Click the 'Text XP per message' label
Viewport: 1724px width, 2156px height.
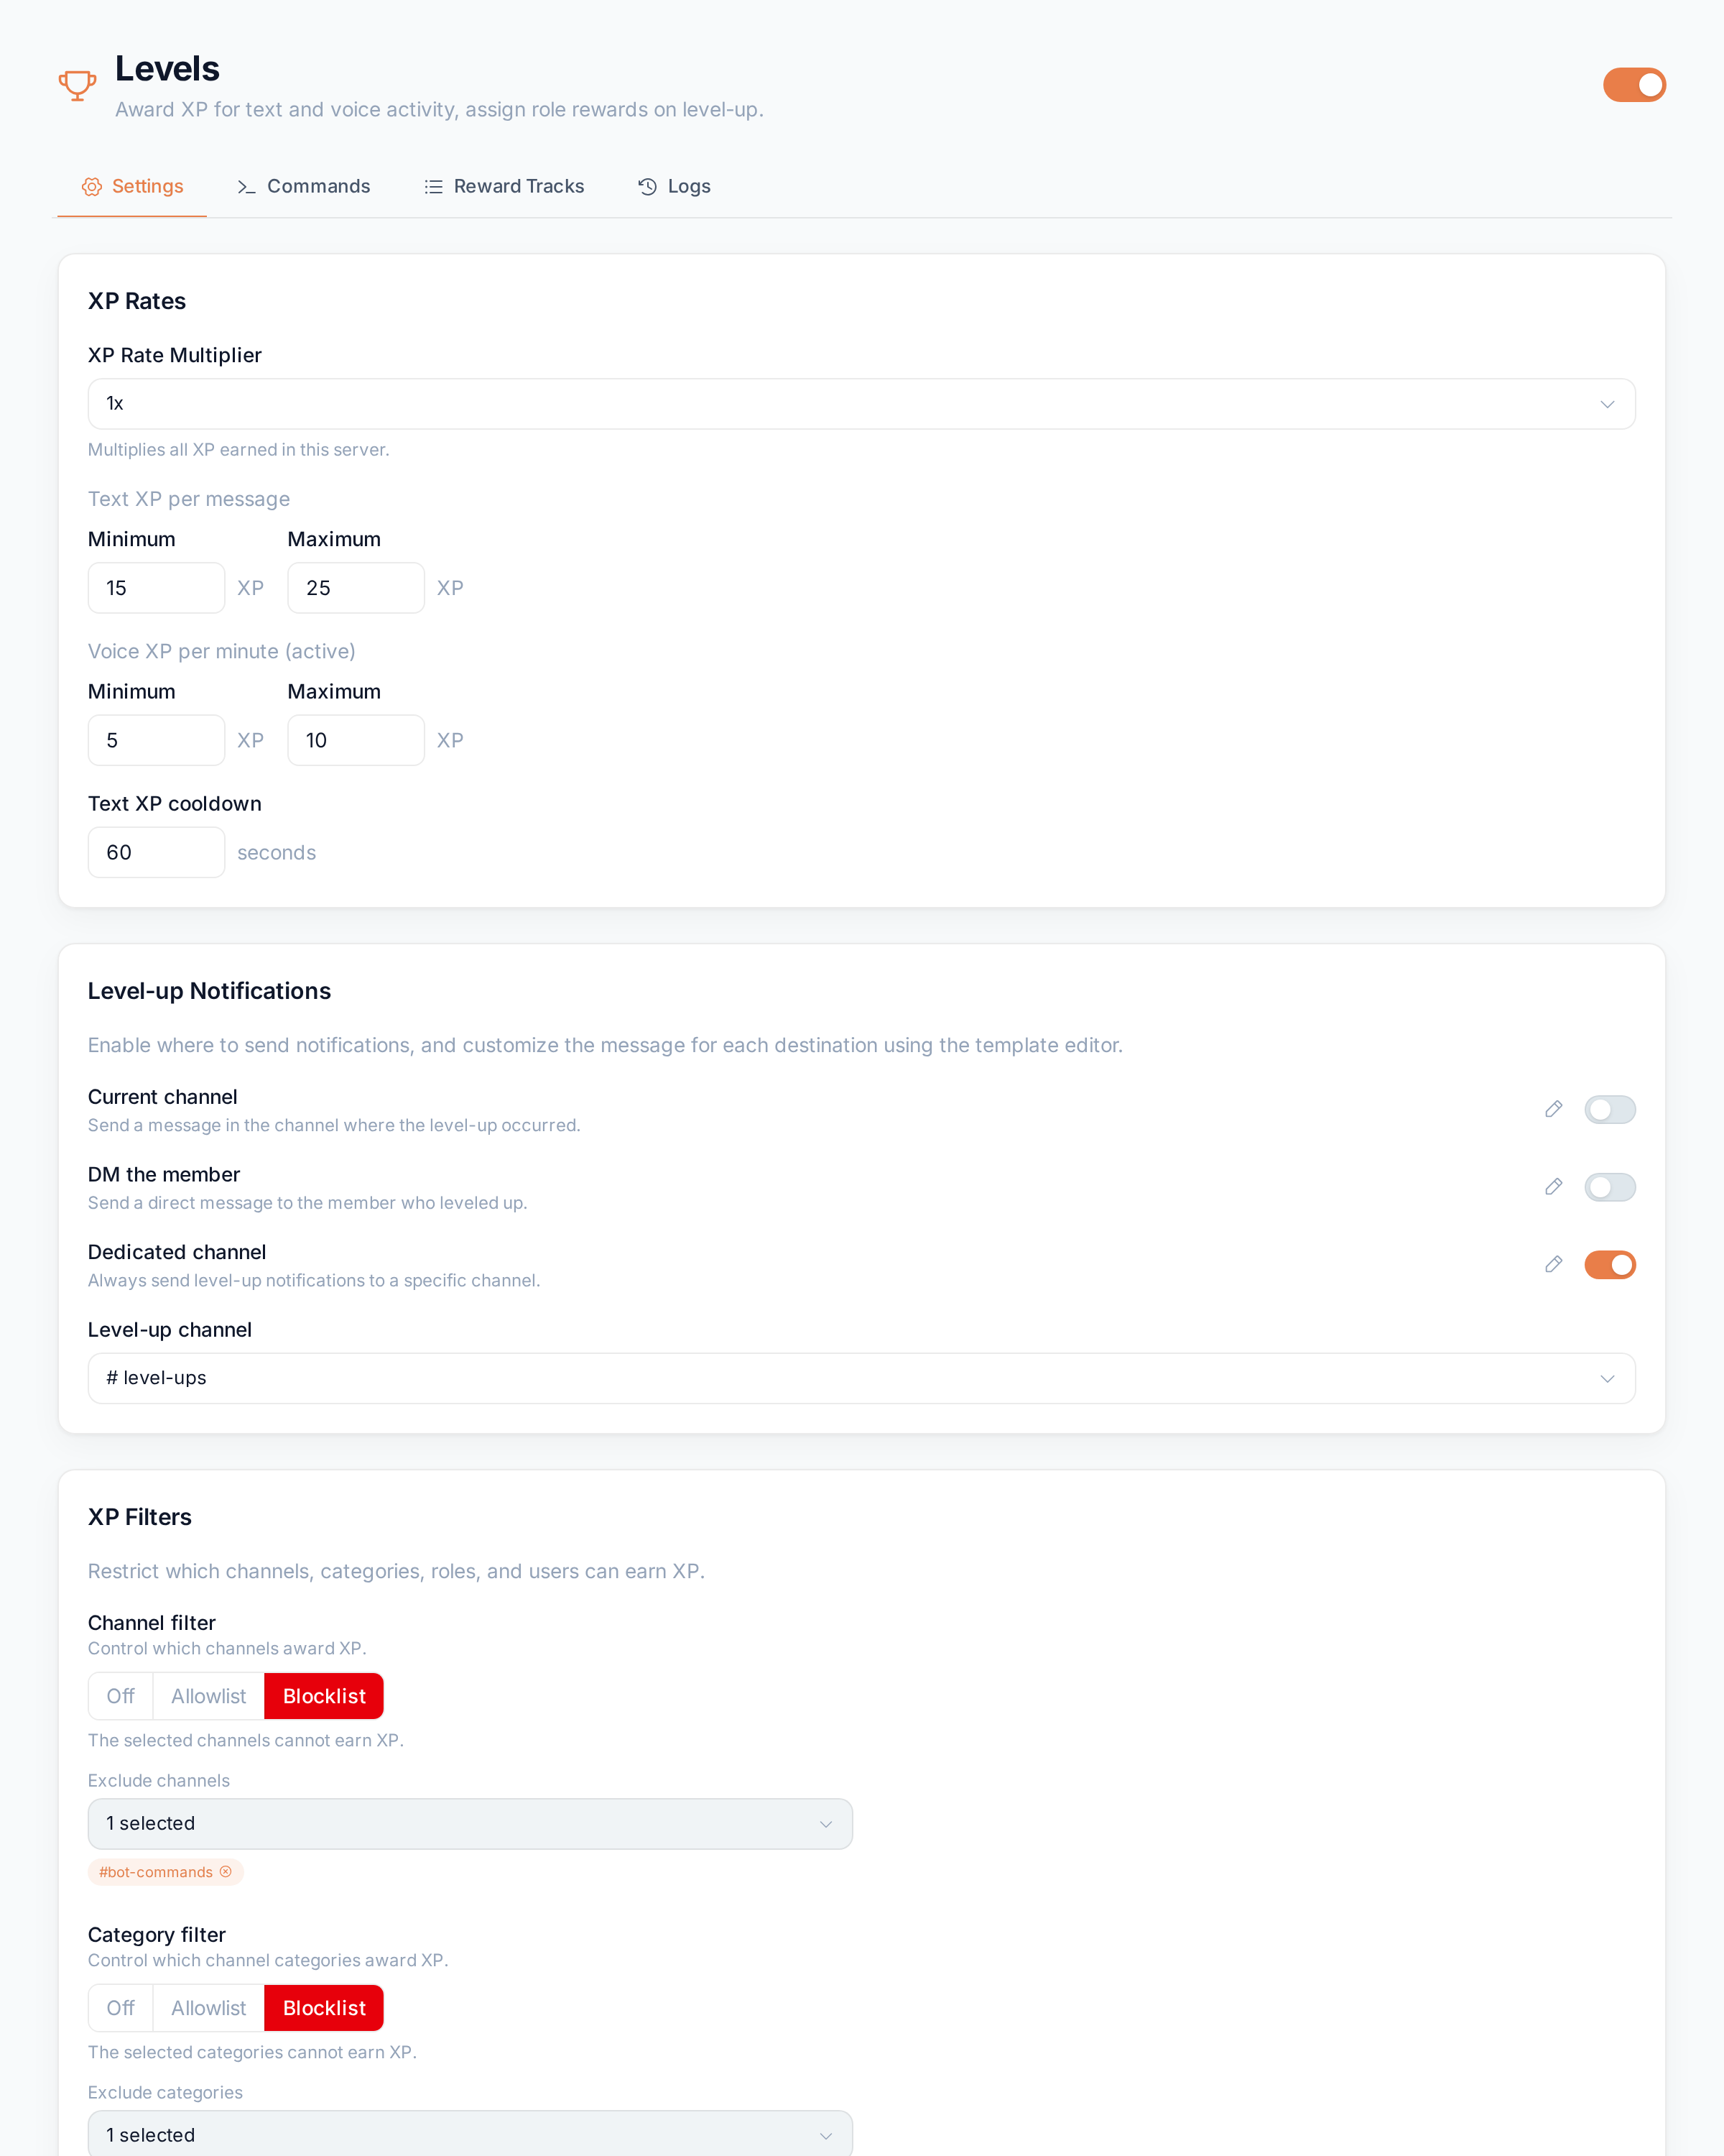[189, 499]
